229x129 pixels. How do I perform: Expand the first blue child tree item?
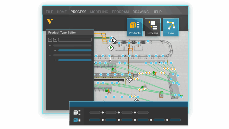[x=55, y=50]
